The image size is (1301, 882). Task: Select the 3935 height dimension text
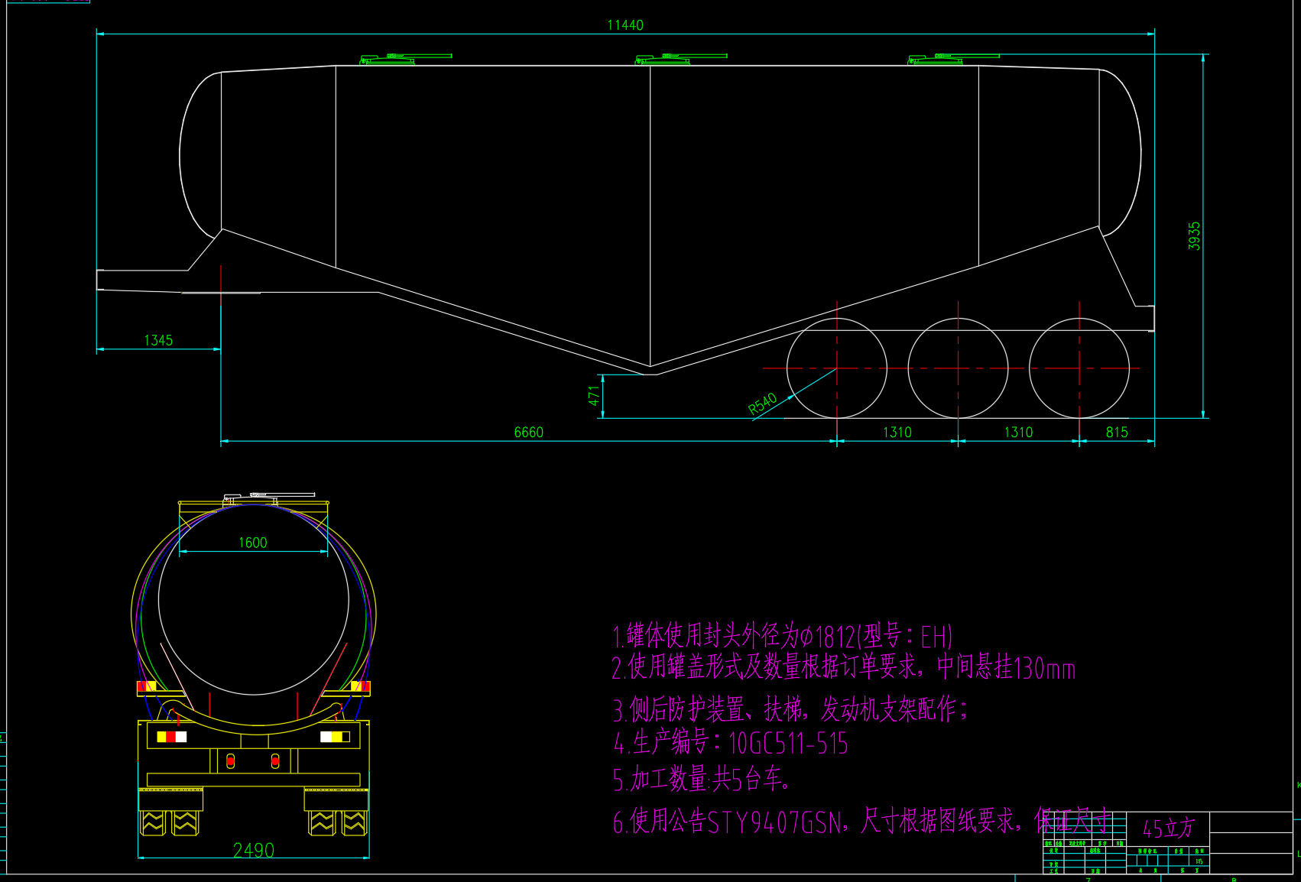(1194, 236)
